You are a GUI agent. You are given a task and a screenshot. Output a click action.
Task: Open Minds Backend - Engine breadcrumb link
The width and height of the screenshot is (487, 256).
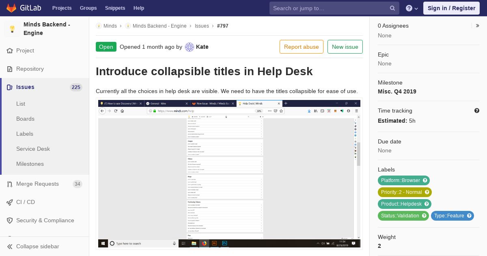[x=159, y=26]
